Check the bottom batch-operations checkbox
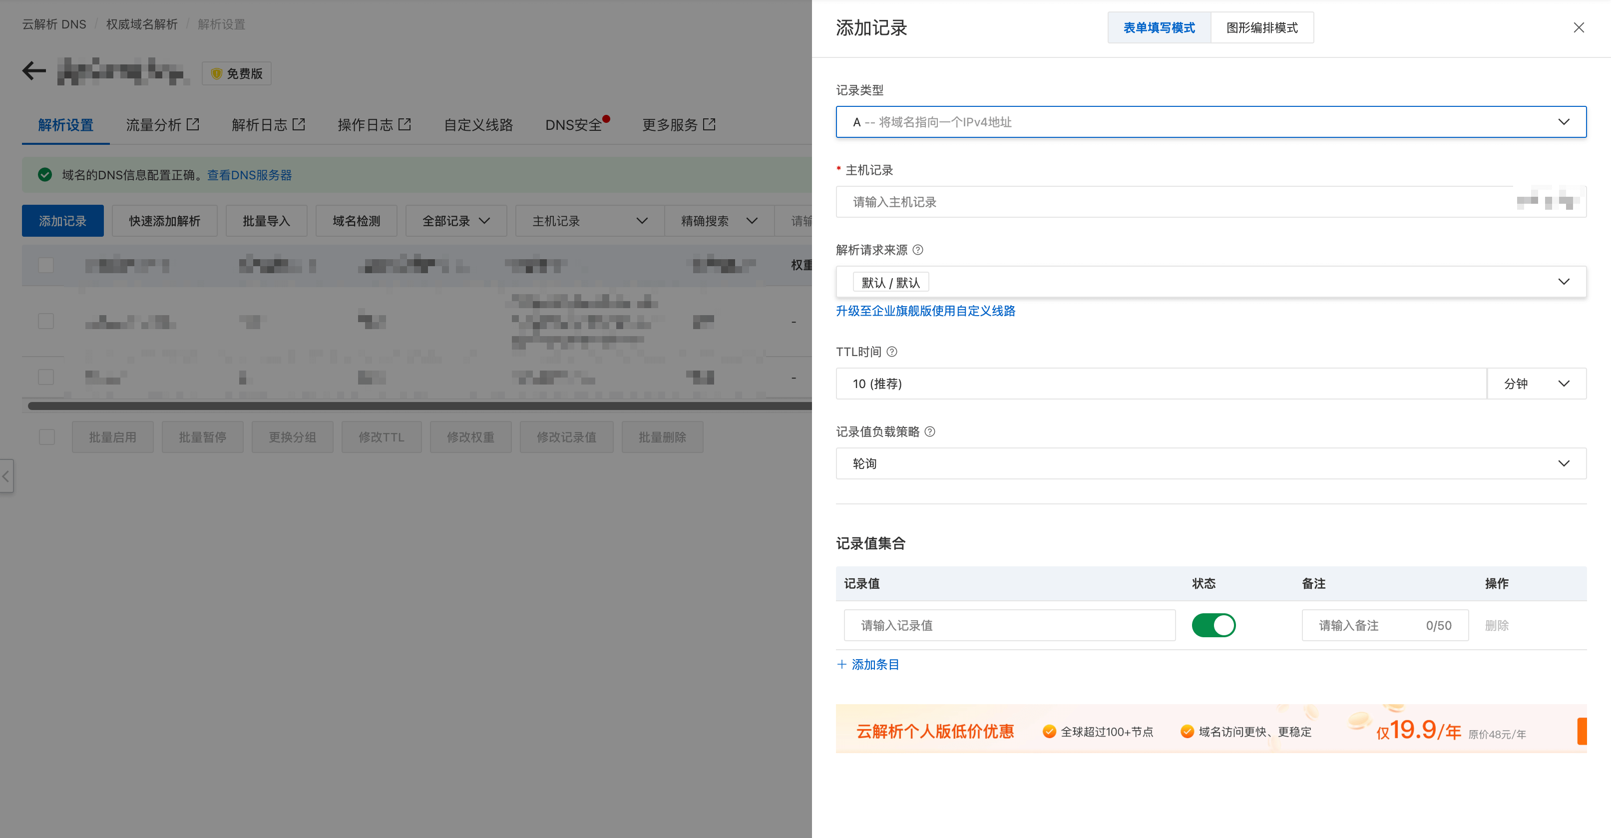The image size is (1611, 838). [x=47, y=437]
